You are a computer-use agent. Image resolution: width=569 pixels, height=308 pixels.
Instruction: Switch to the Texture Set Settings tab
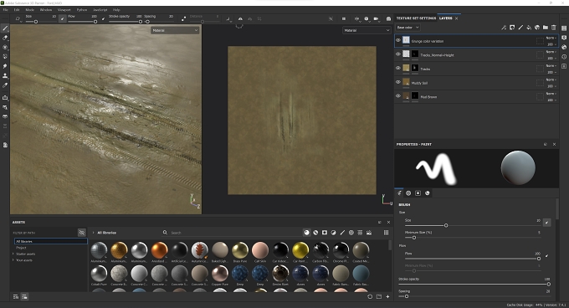point(416,18)
